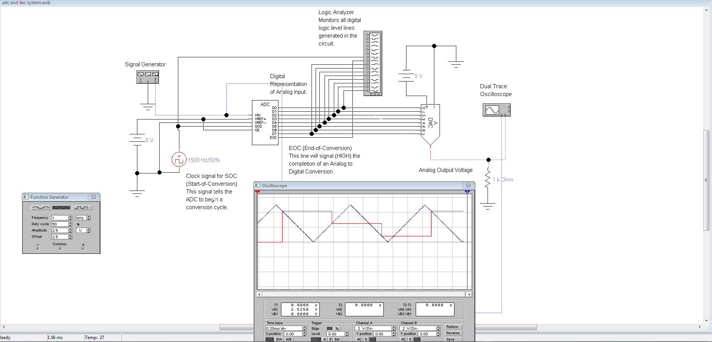Click Reverse button in Oscilloscope

[454, 333]
